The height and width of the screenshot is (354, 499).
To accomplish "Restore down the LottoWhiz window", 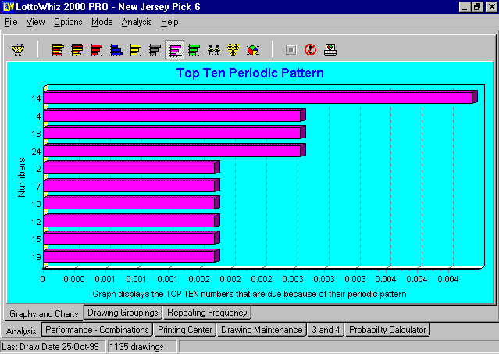I will coord(477,7).
